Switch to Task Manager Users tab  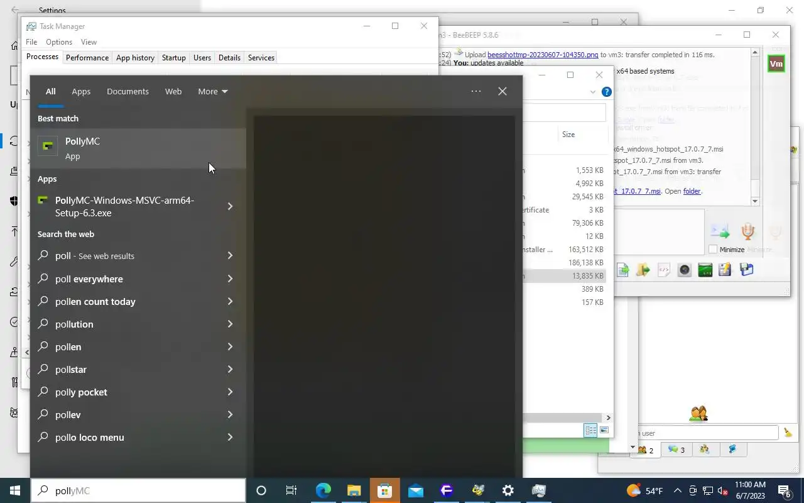coord(202,57)
